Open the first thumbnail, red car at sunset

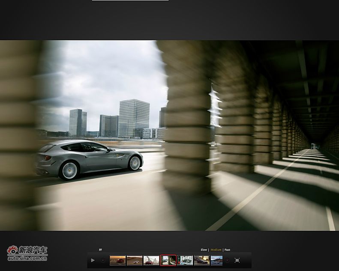(117, 260)
